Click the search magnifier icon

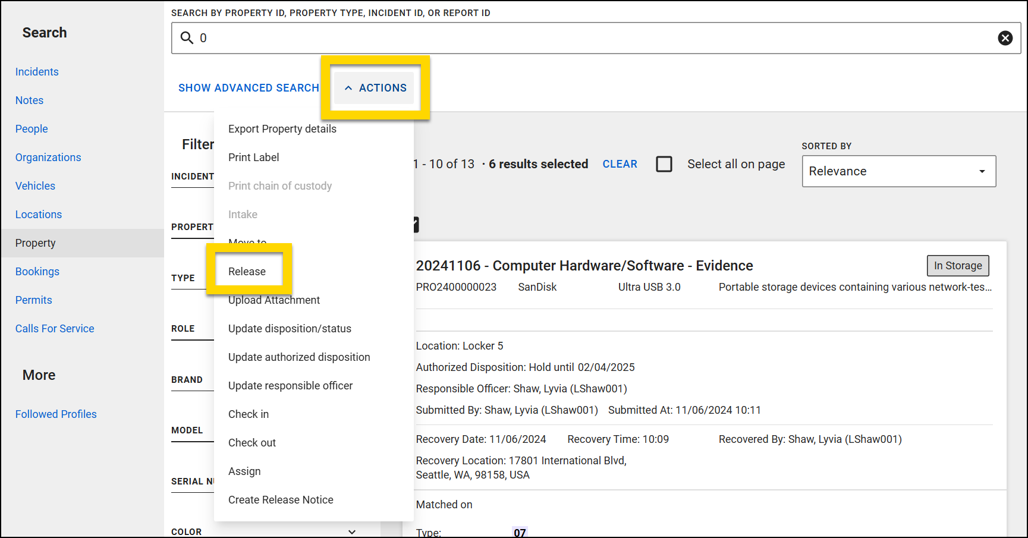(x=186, y=37)
